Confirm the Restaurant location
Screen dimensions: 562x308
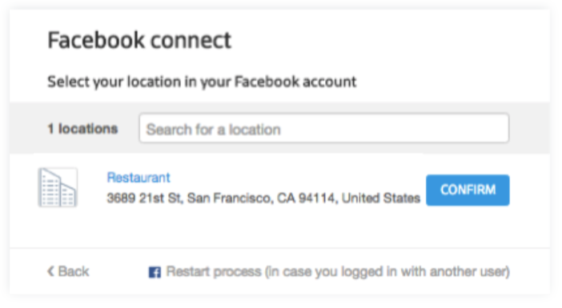pyautogui.click(x=468, y=190)
